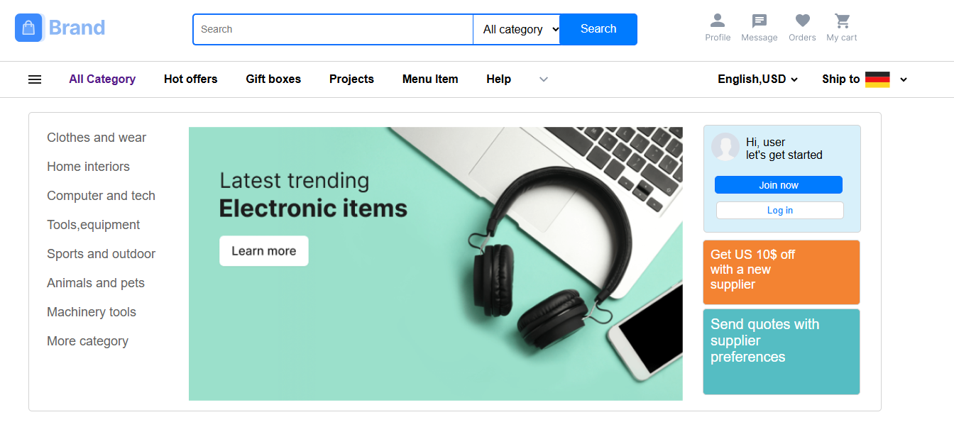Expand the chevron next to Help
The height and width of the screenshot is (422, 954).
(544, 79)
